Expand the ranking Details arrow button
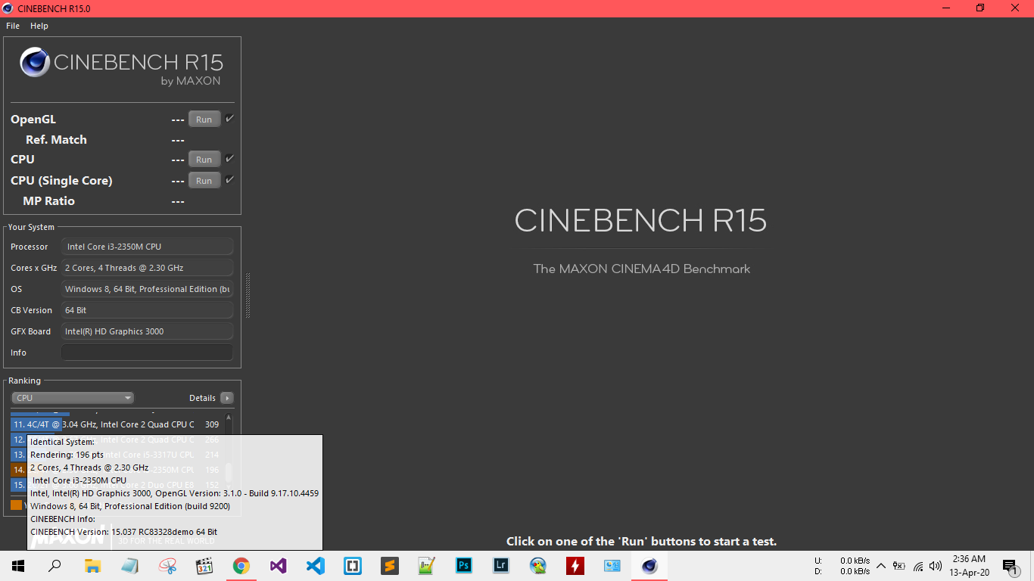This screenshot has width=1034, height=581. (227, 398)
